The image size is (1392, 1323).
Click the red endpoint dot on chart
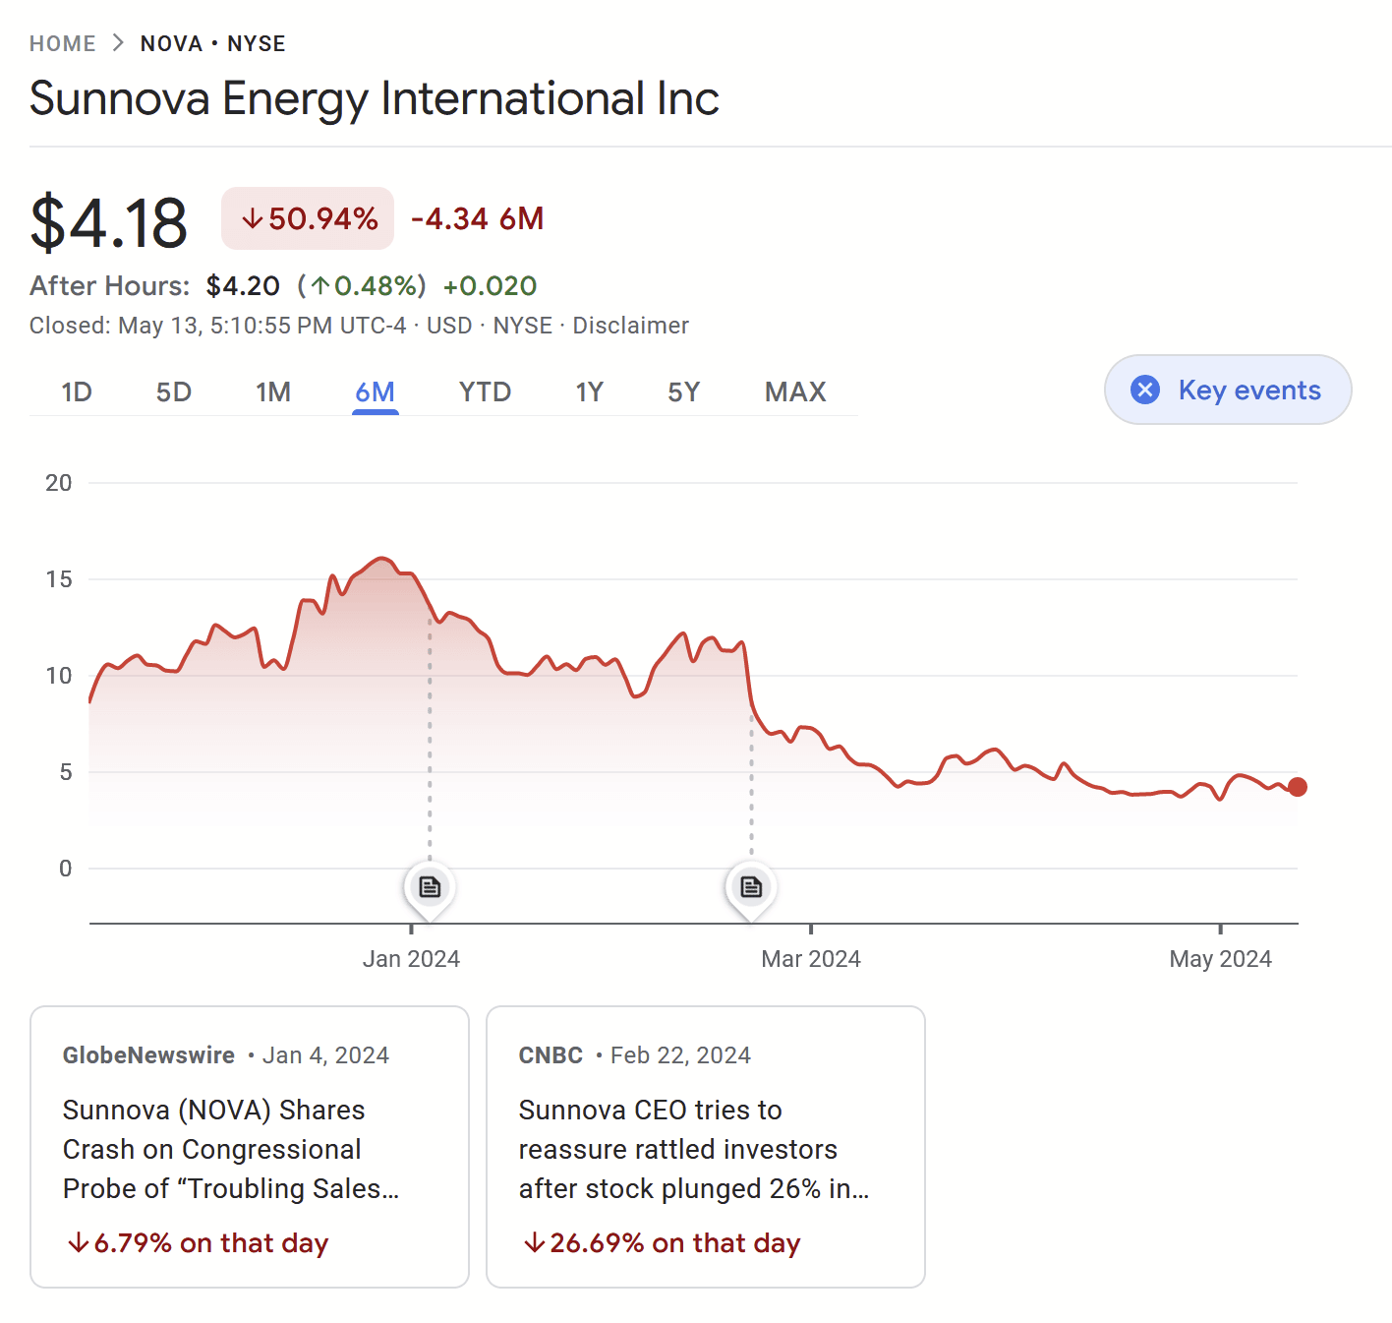pos(1298,787)
